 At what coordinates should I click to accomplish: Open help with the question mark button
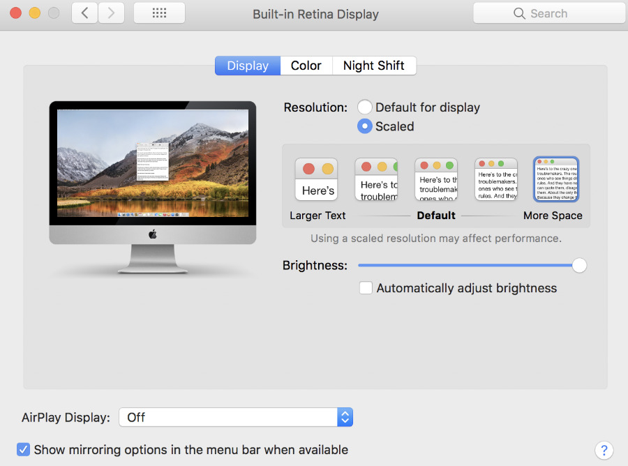[x=604, y=451]
